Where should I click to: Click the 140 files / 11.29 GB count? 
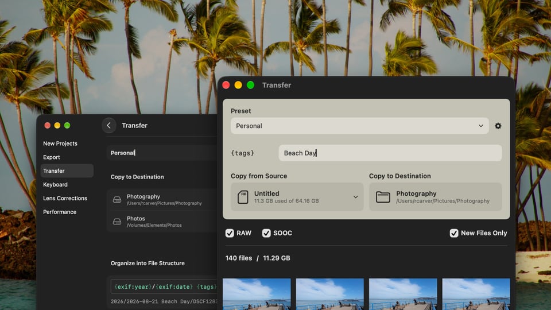[x=258, y=258]
